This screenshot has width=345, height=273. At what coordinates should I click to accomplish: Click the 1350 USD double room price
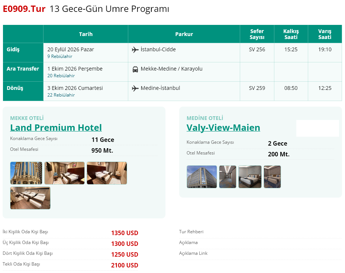[x=125, y=233]
